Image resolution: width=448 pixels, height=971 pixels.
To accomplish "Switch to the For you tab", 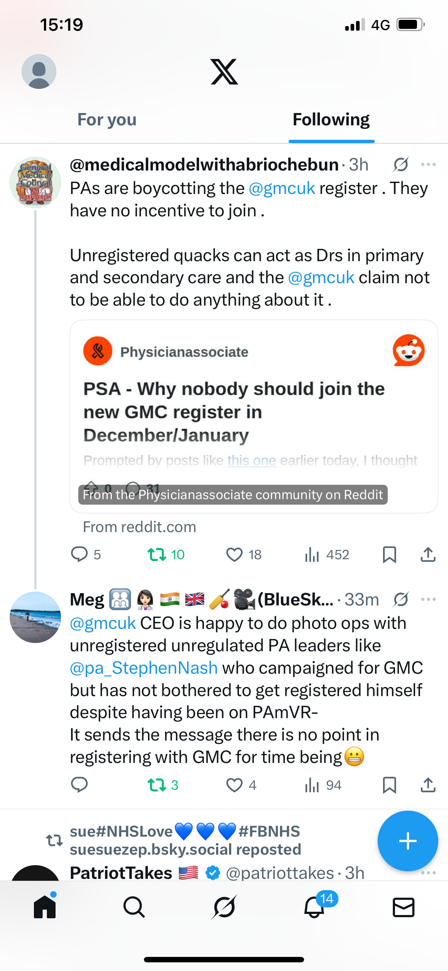I will pos(107,120).
